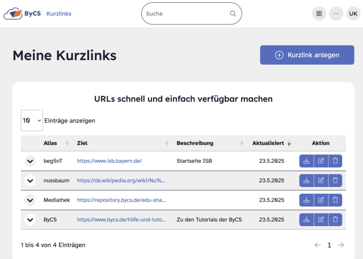Download QR code for beg5nT row
Screen dimensions: 363x259
[x=306, y=161]
